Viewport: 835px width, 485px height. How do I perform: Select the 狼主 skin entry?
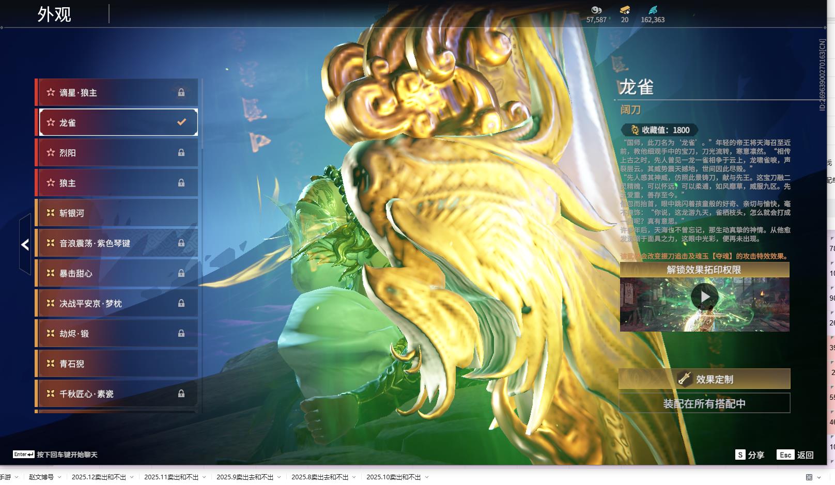[117, 183]
